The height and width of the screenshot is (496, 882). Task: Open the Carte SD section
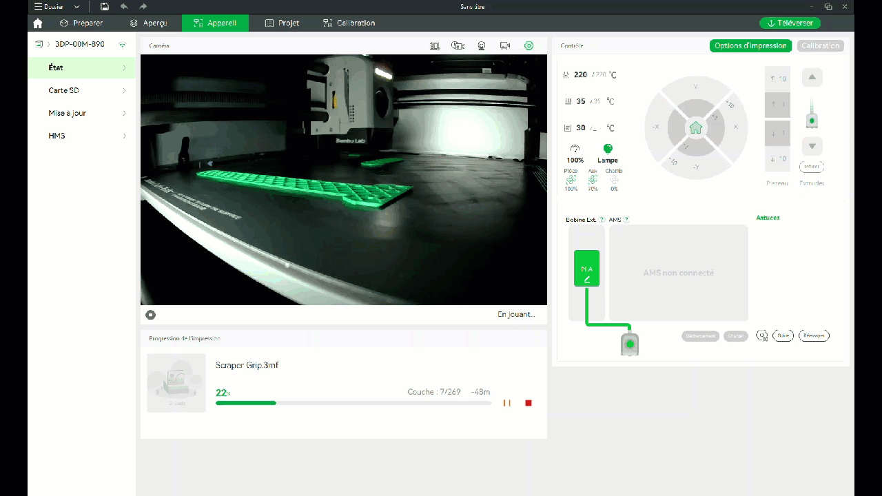(x=81, y=90)
